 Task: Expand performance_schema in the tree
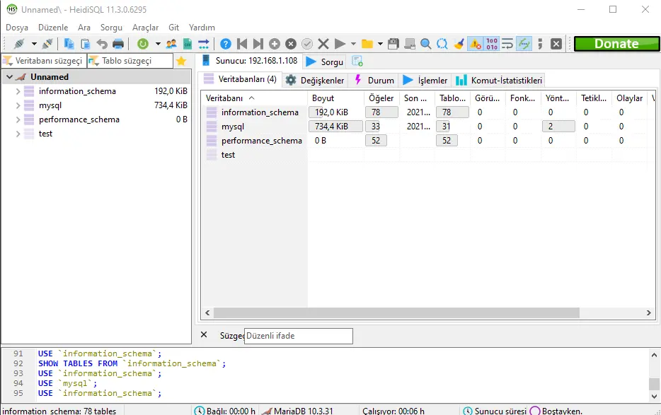click(18, 119)
